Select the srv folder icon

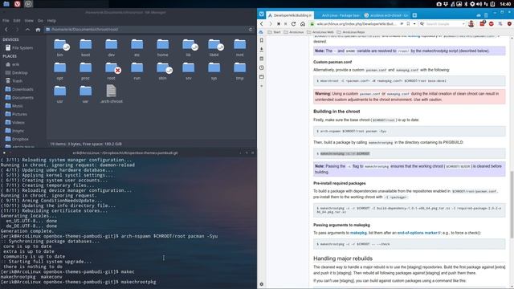tap(189, 67)
